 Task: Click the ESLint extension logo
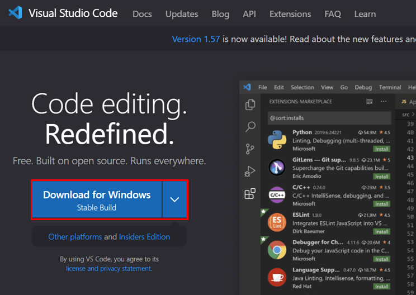(x=277, y=222)
